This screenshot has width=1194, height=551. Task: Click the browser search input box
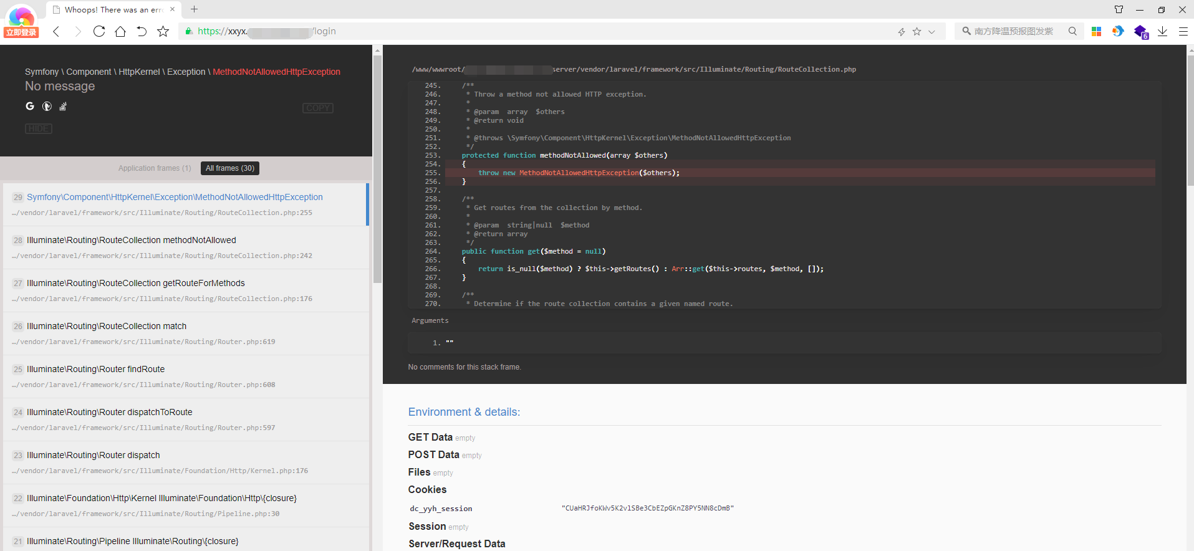1019,31
